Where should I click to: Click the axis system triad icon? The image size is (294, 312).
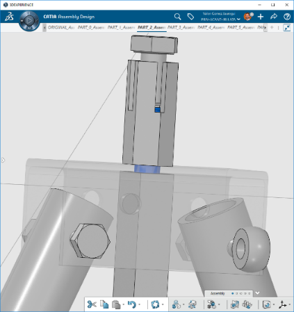[x=282, y=304]
